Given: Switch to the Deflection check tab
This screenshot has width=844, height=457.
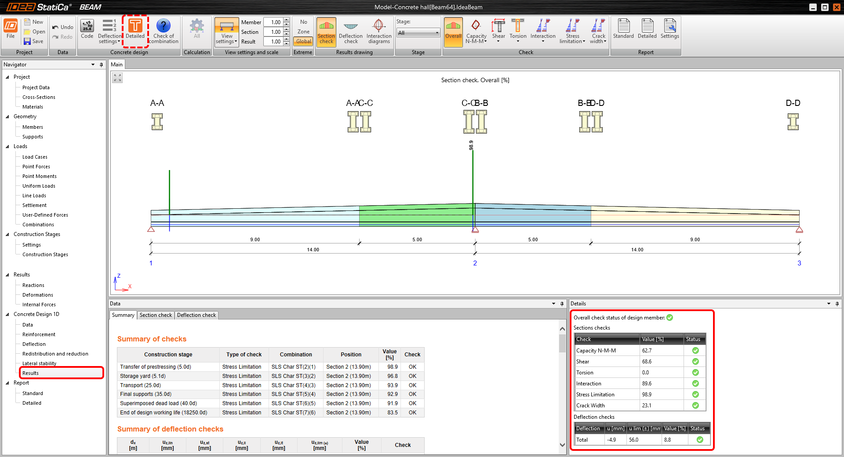Looking at the screenshot, I should [x=196, y=315].
